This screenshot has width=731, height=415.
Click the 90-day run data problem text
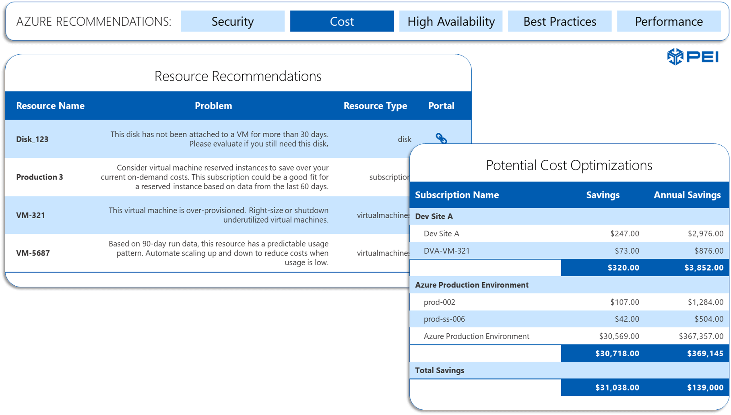219,253
